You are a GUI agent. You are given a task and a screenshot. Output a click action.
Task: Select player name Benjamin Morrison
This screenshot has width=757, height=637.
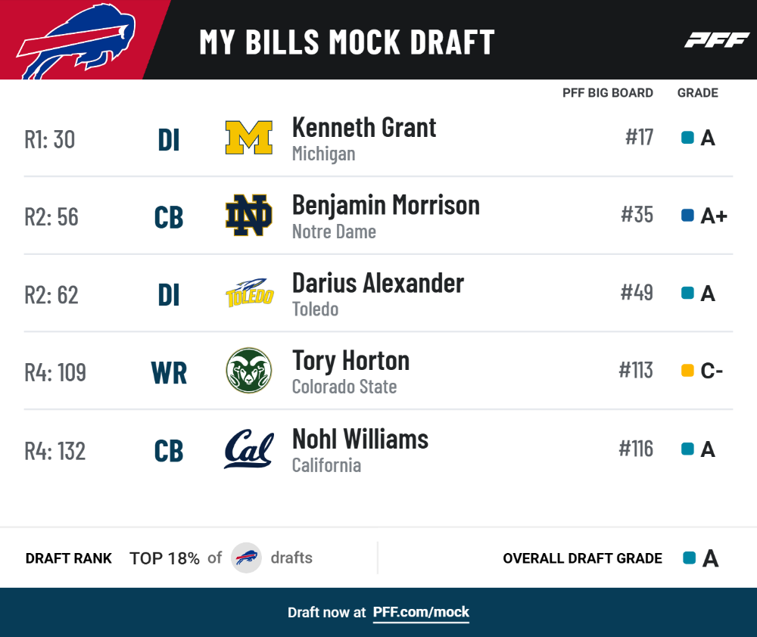pyautogui.click(x=386, y=206)
